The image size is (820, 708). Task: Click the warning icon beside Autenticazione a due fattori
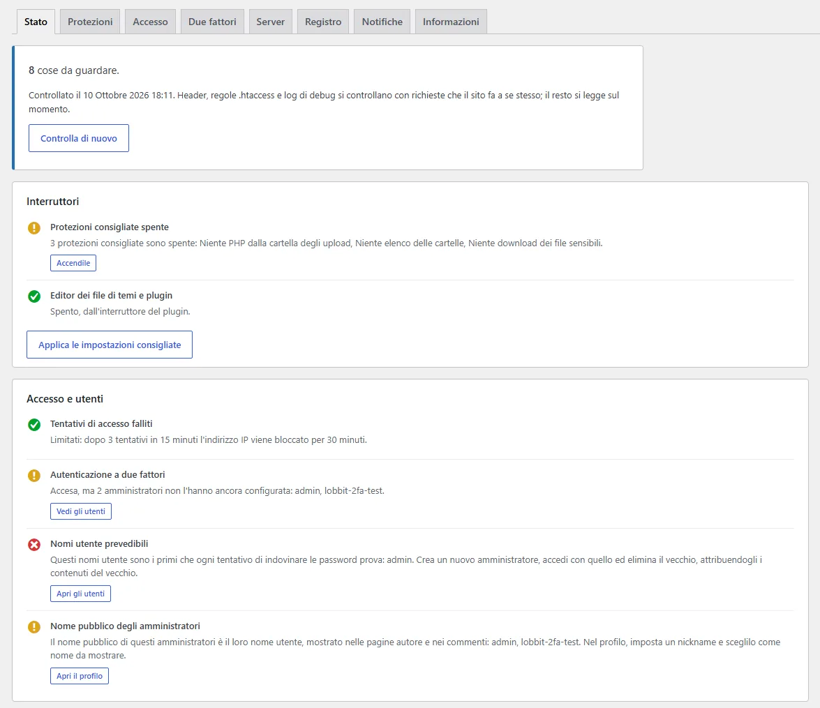click(x=34, y=475)
